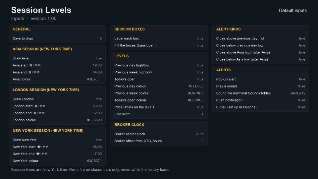The height and width of the screenshot is (179, 318).
Task: Click the ALERTS section heading
Action: click(x=224, y=70)
